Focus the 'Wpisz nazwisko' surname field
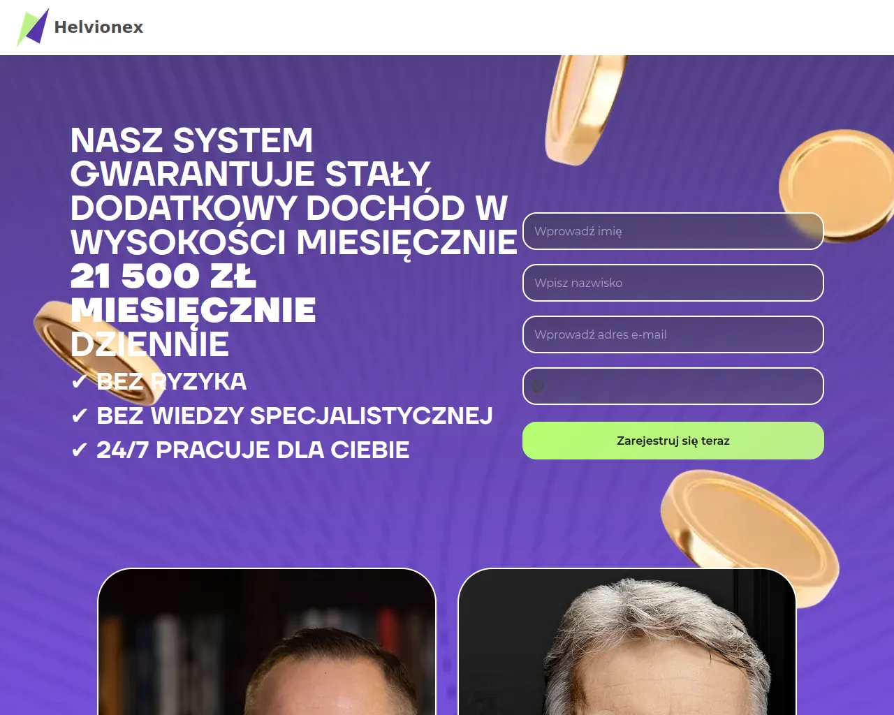The height and width of the screenshot is (715, 894). [673, 283]
